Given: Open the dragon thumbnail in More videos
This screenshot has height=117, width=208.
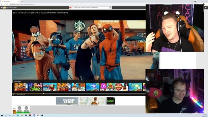Looking at the screenshot, I should coord(50,87).
